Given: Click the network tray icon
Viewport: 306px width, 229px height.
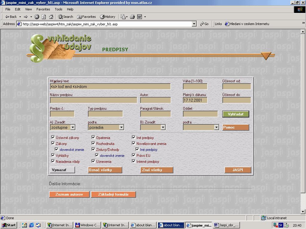Looking at the screenshot, I should (276, 225).
